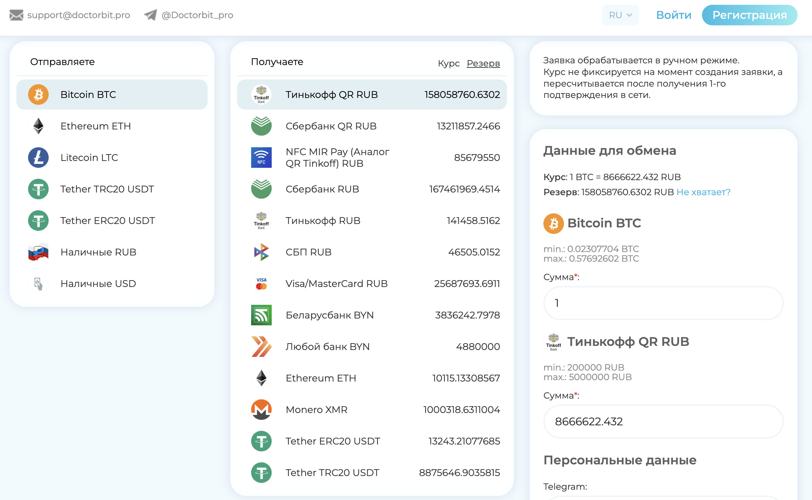Screen dimensions: 812x500
Task: Choose the СБП RUB triangle icon
Action: (261, 252)
